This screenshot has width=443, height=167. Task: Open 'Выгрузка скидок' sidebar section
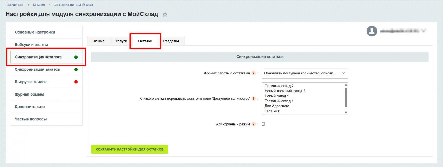click(46, 82)
